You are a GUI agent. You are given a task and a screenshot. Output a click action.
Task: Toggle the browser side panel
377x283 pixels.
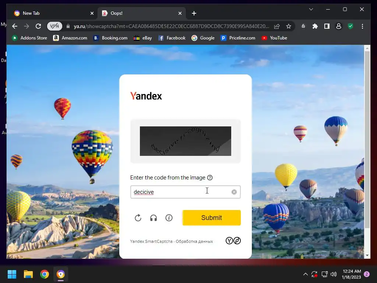point(327,26)
